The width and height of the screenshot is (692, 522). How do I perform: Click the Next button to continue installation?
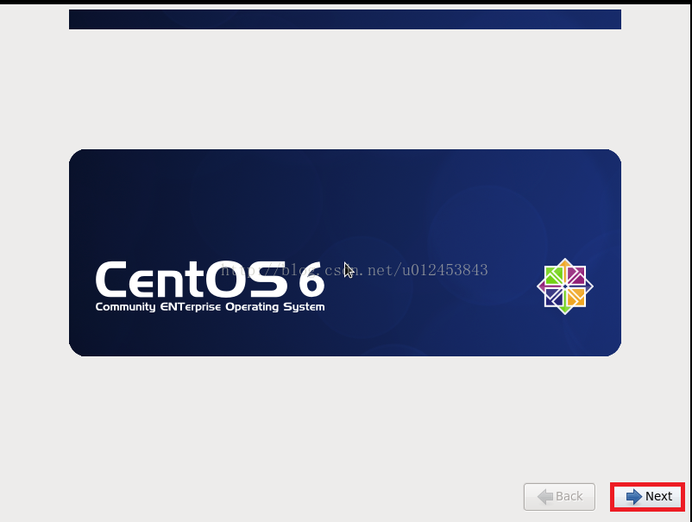pos(648,497)
